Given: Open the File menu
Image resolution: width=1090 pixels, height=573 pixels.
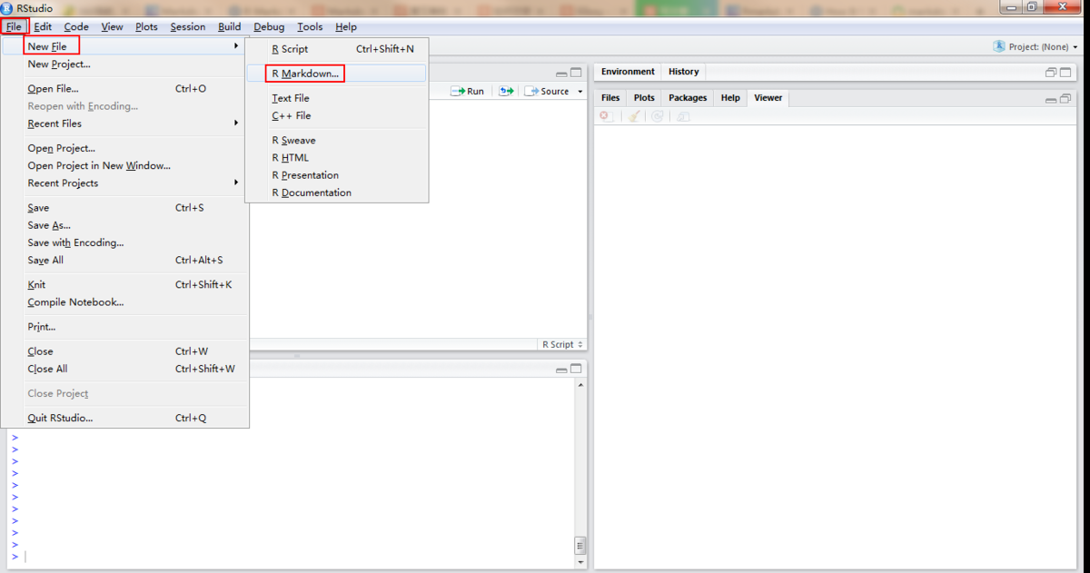Looking at the screenshot, I should [14, 26].
